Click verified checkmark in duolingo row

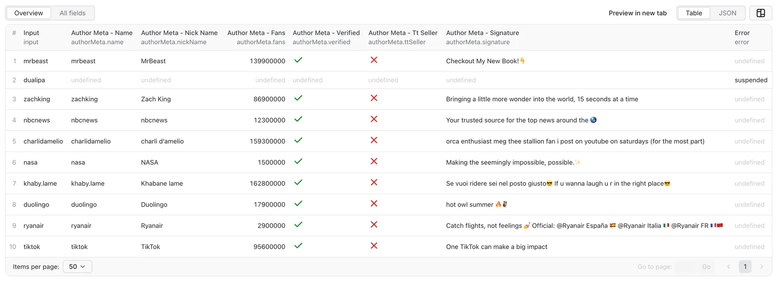click(x=298, y=204)
